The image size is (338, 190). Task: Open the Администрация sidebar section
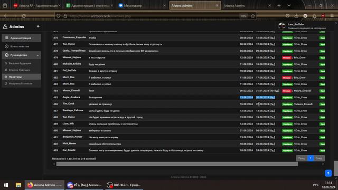tap(21, 38)
